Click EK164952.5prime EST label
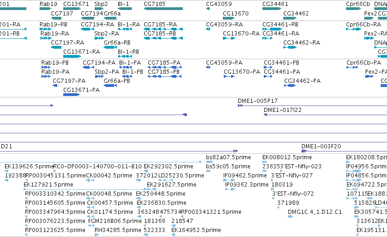The width and height of the screenshot is (387, 237). pyautogui.click(x=196, y=230)
